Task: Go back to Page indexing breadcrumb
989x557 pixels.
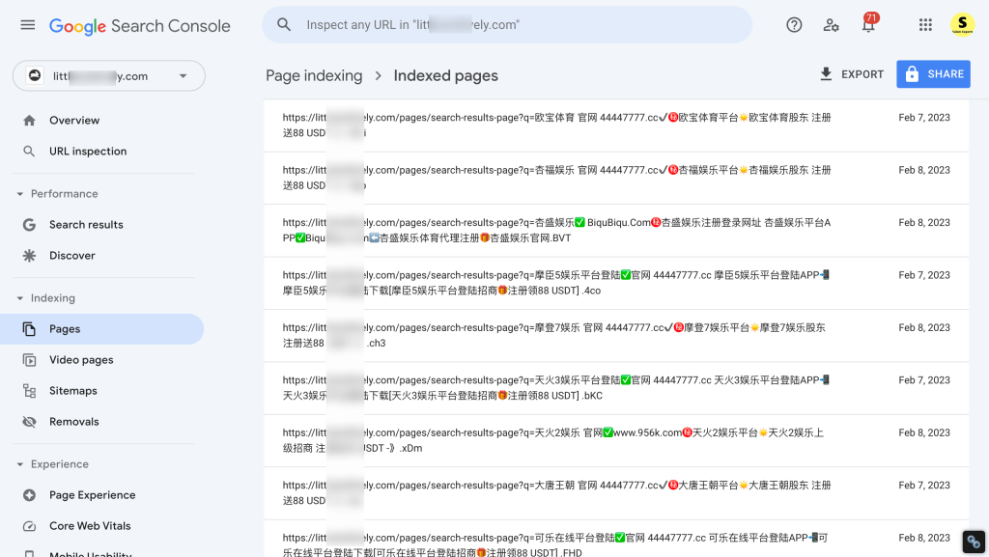Action: coord(314,75)
